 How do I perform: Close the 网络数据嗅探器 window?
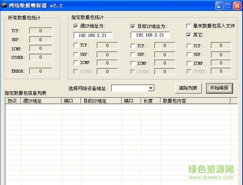click(x=237, y=6)
